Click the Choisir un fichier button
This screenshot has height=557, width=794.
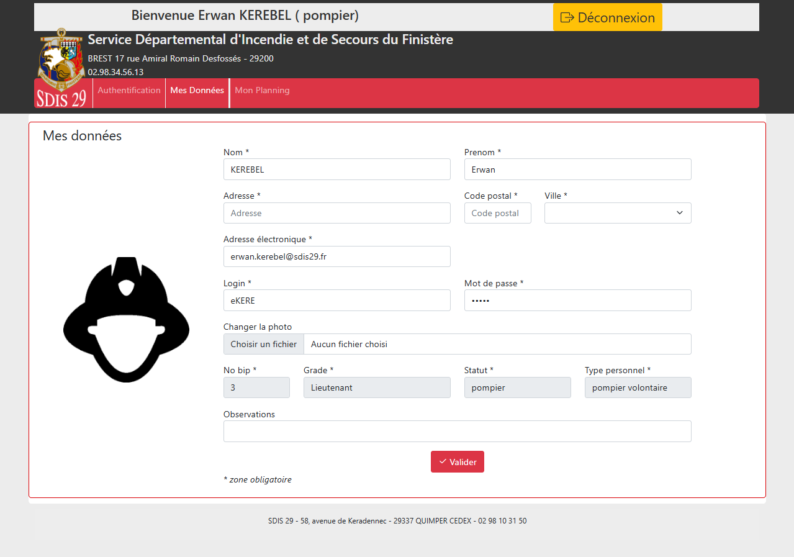pos(264,344)
